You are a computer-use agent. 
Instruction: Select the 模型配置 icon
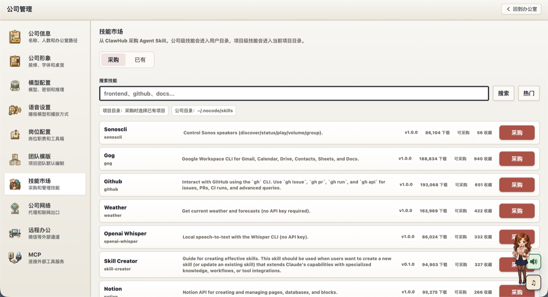click(x=15, y=86)
